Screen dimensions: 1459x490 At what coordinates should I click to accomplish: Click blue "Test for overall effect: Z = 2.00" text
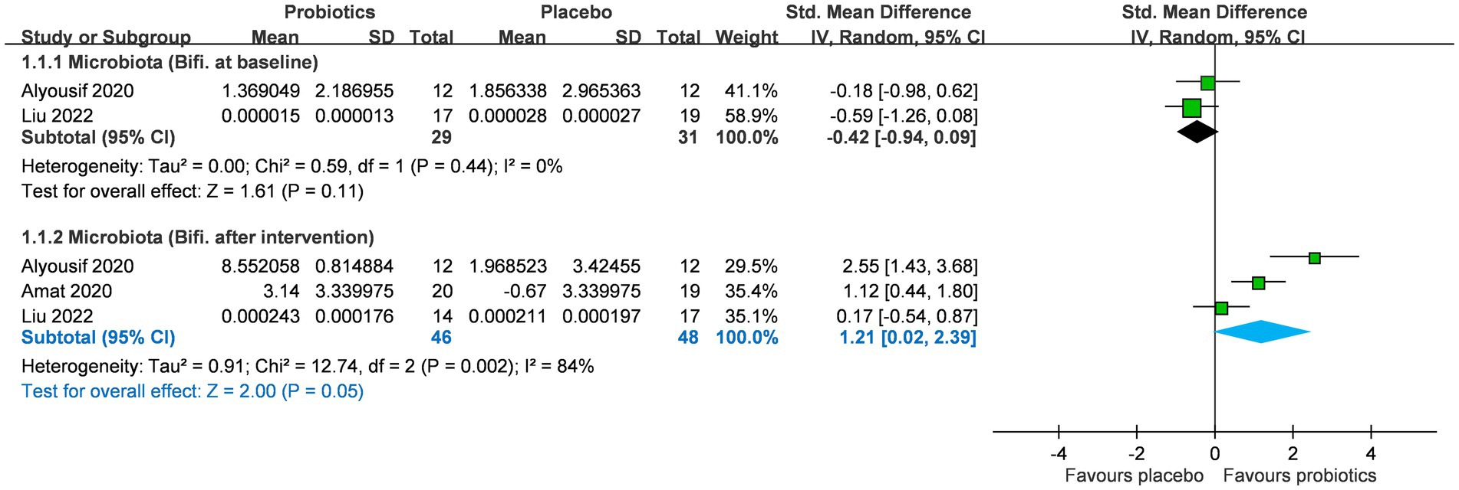pyautogui.click(x=193, y=391)
